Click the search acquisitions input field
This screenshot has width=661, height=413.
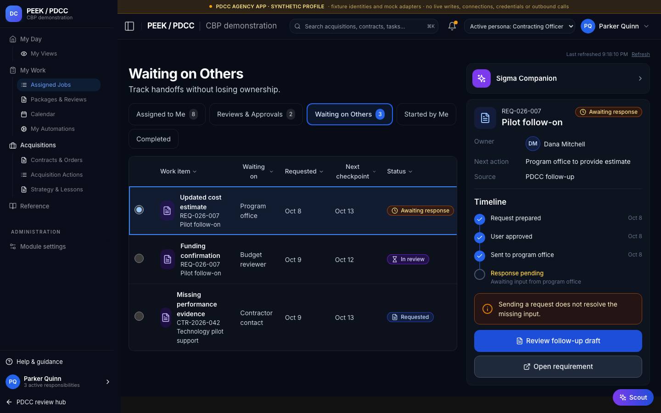(364, 26)
